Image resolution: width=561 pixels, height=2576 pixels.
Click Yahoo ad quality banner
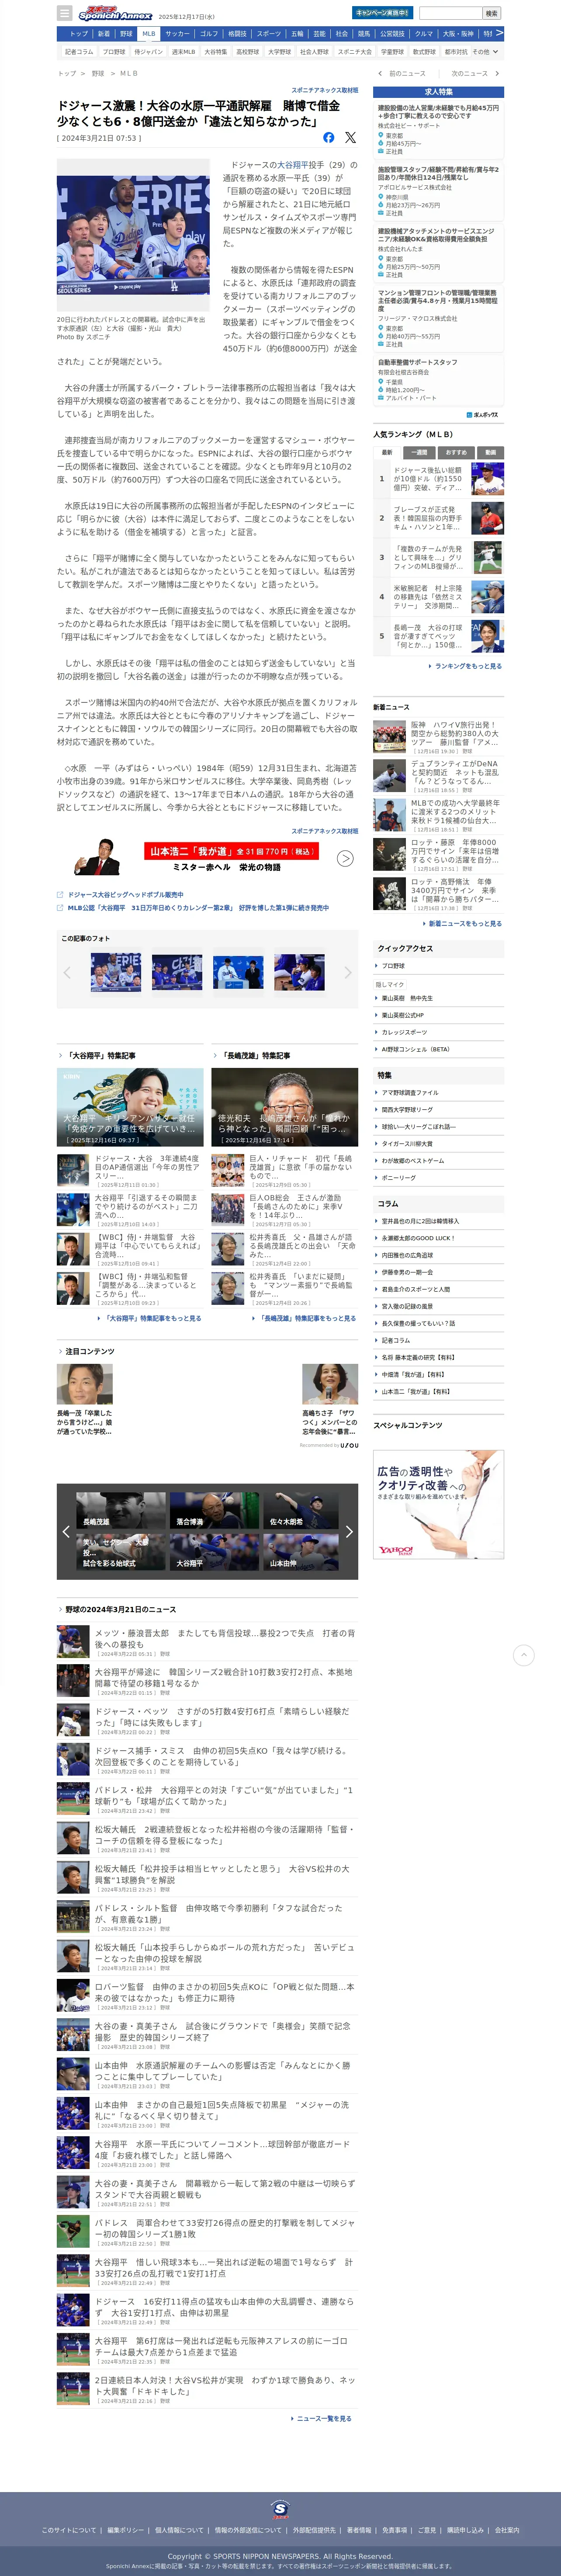(438, 1504)
